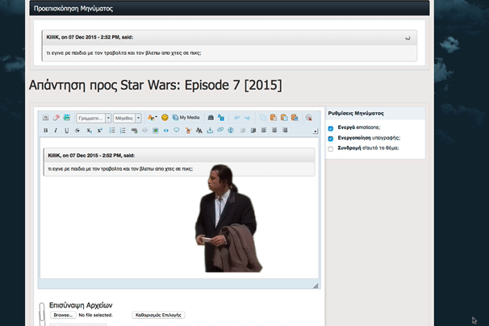Open the special BBCode icon beside the eraser

(x=66, y=118)
